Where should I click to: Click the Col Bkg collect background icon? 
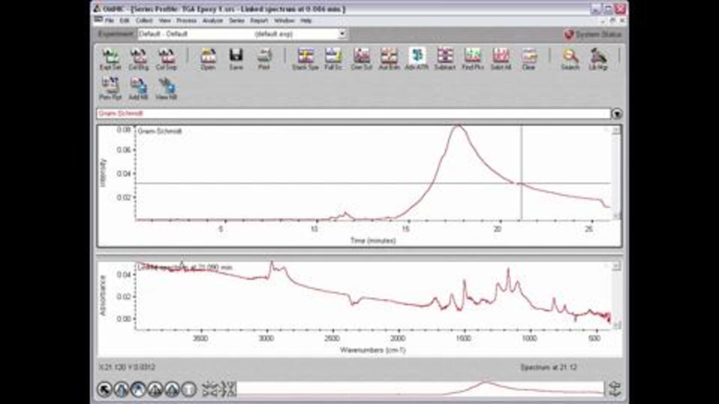(x=138, y=58)
